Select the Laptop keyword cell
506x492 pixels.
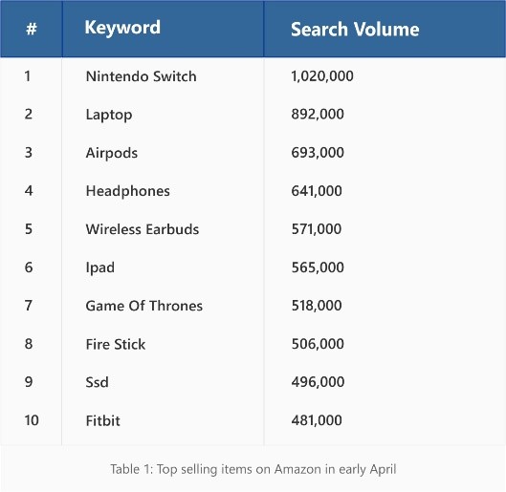(109, 115)
